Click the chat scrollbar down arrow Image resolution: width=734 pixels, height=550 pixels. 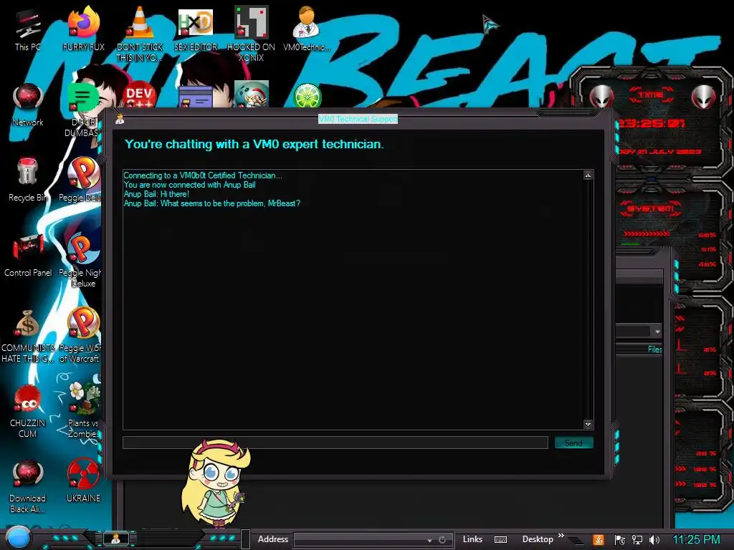click(588, 424)
